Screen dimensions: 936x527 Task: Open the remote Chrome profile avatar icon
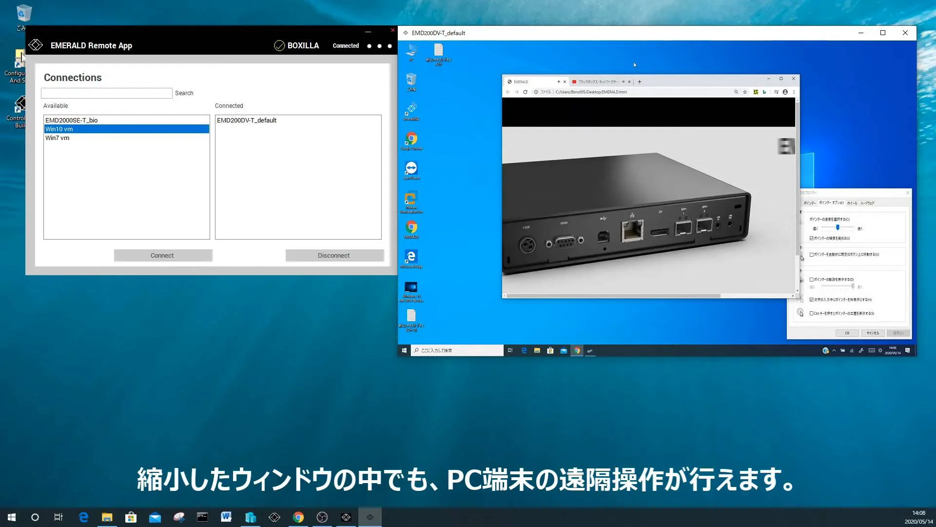pyautogui.click(x=785, y=92)
